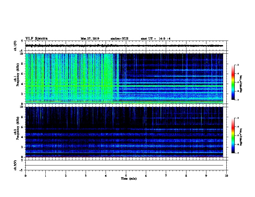Viewport: 255px width, 197px height.
Task: Click time axis tick label "8"
Action: tap(186, 176)
